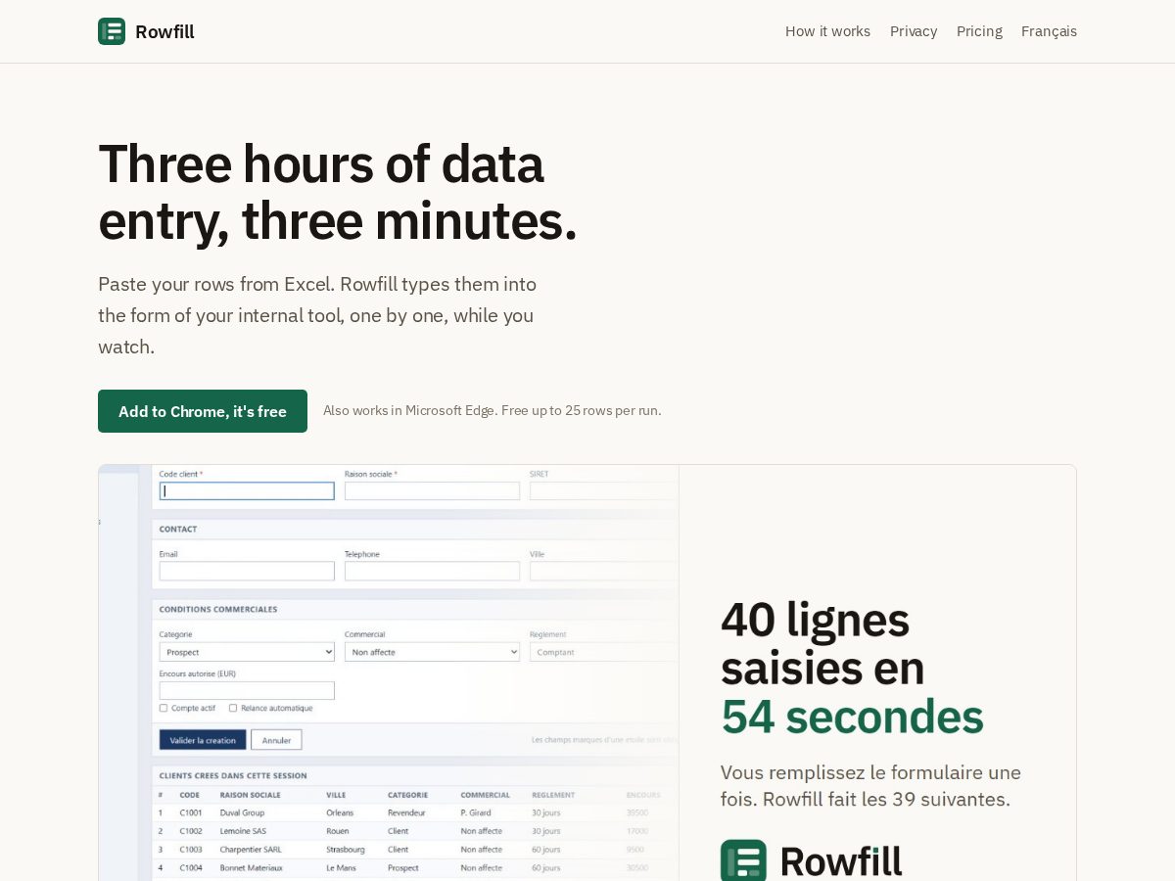This screenshot has height=881, width=1175.
Task: Click the Code client input in demo form
Action: click(247, 490)
